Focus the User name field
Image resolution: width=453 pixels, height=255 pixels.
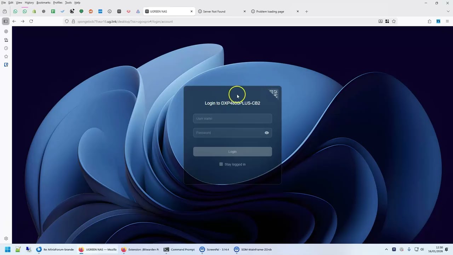(x=233, y=119)
